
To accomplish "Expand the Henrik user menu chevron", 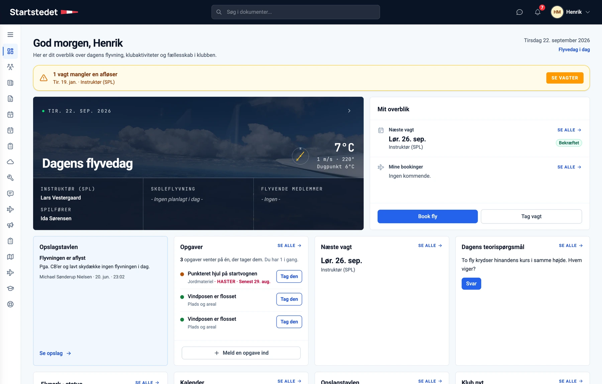I will (x=588, y=12).
